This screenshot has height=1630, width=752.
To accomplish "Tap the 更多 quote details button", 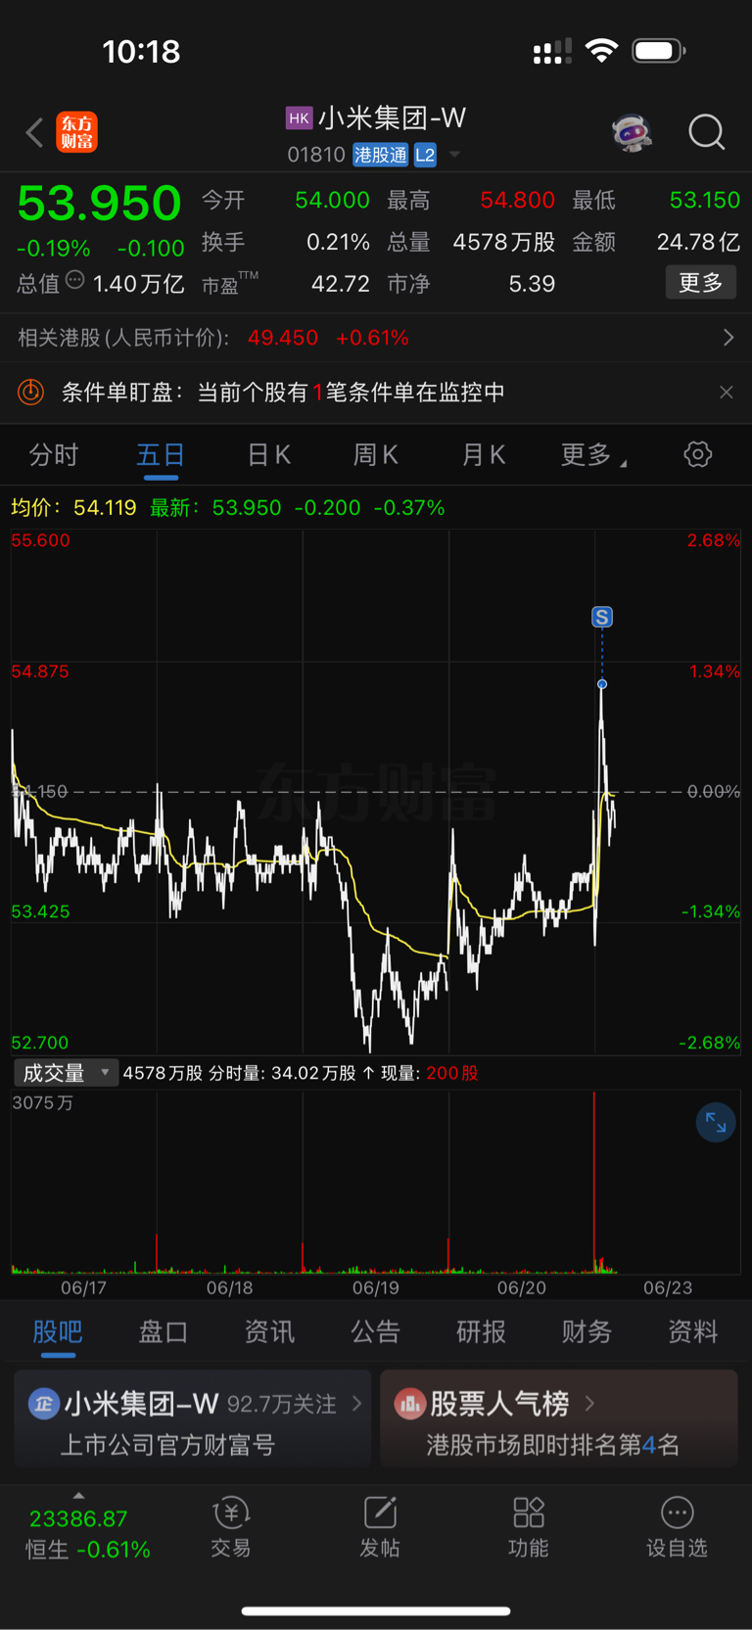I will [701, 283].
